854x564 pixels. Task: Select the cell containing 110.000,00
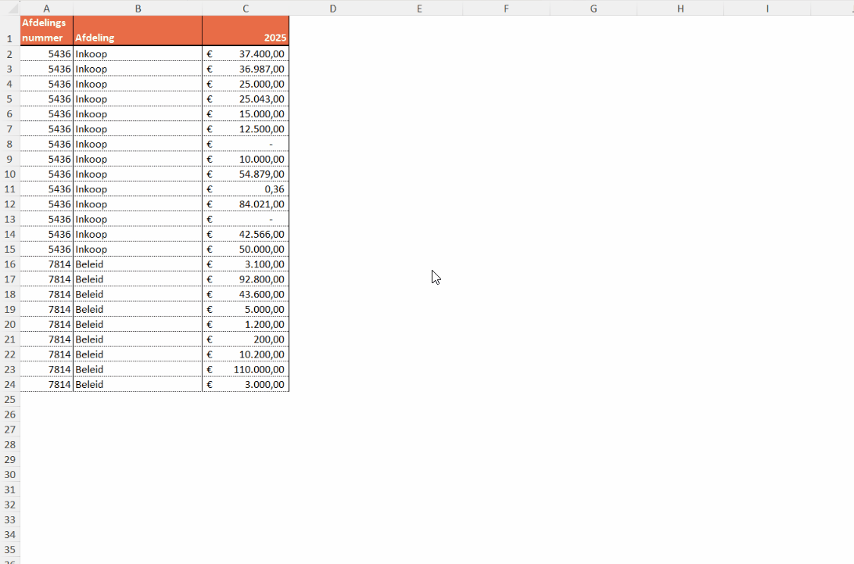(246, 369)
